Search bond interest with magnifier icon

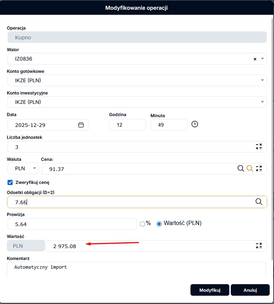tap(259, 202)
